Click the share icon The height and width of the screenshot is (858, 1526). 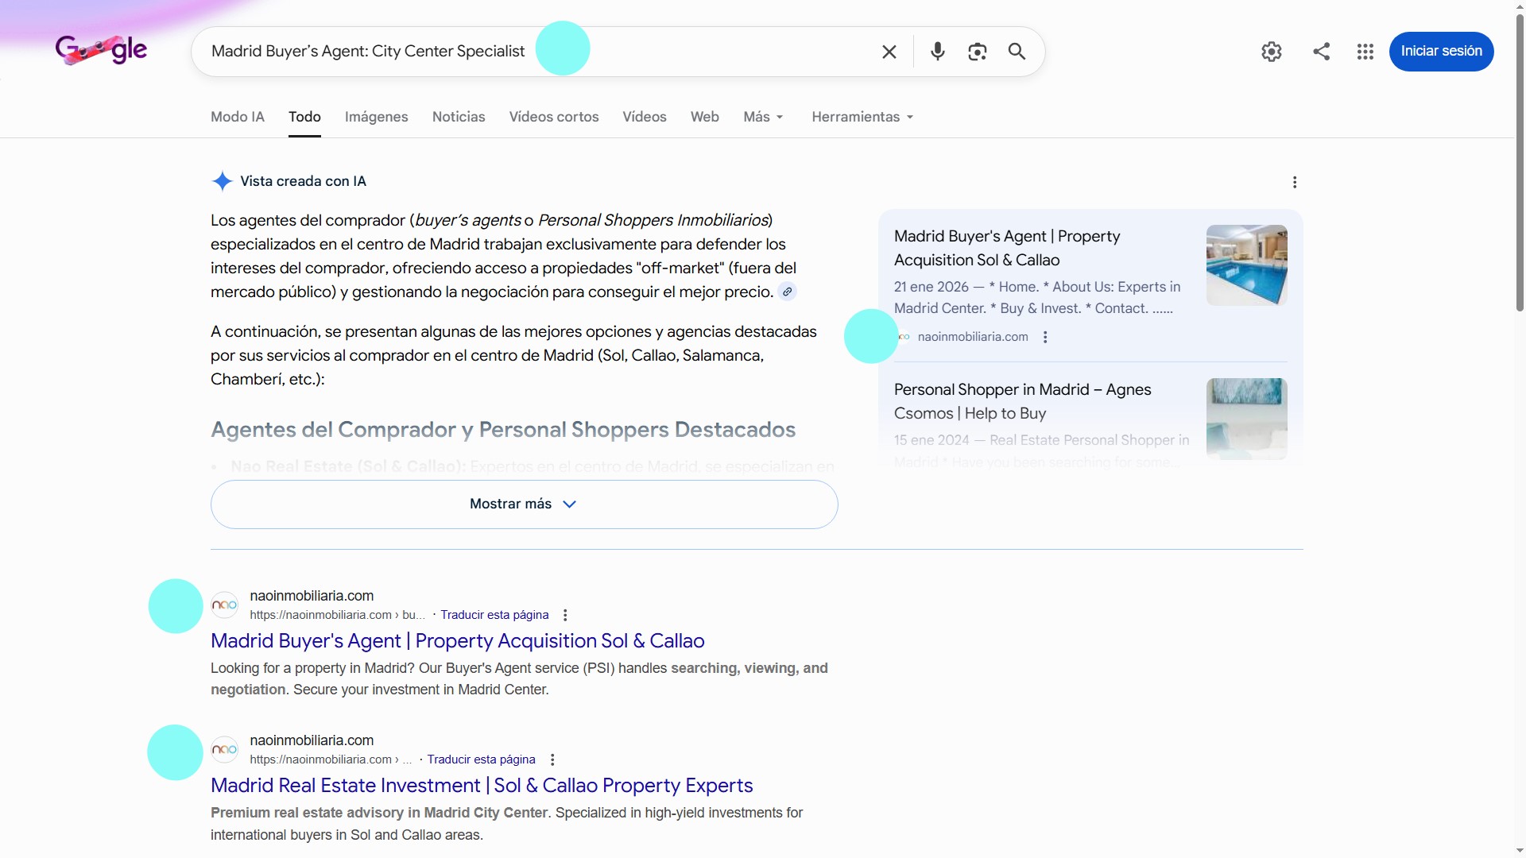click(1321, 52)
